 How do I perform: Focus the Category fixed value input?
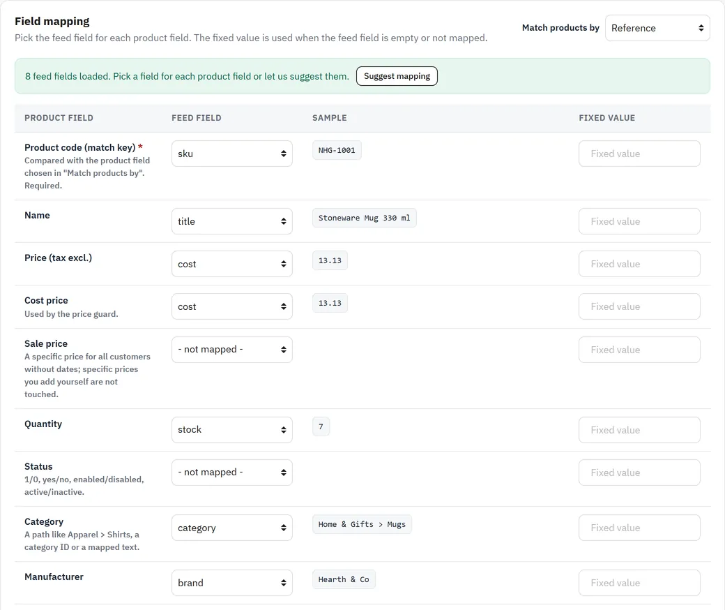point(639,528)
